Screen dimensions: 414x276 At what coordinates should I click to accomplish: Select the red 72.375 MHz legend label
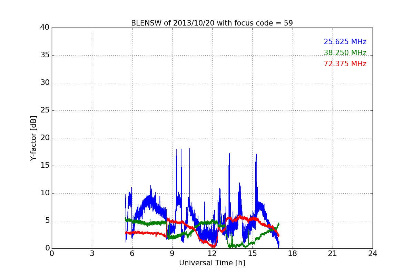(x=345, y=64)
